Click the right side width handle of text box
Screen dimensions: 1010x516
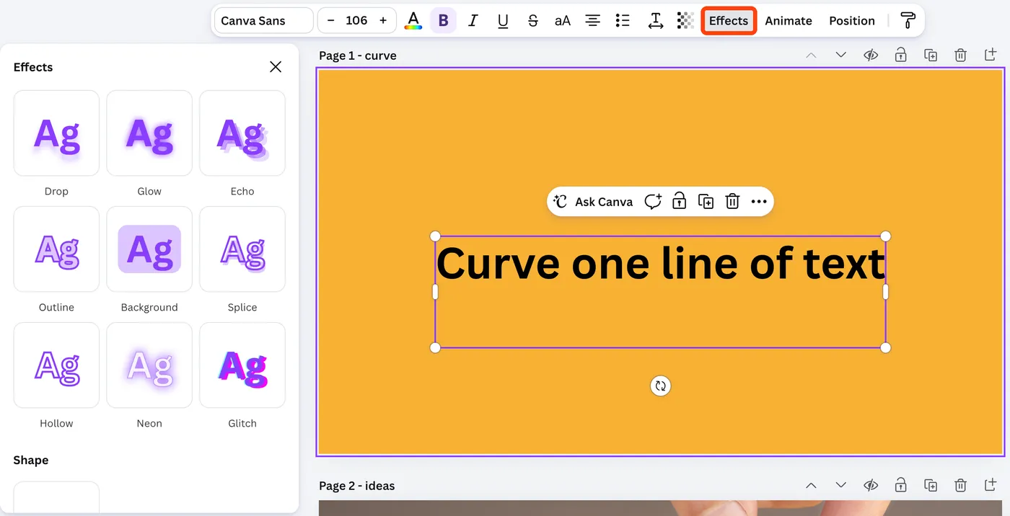(886, 292)
